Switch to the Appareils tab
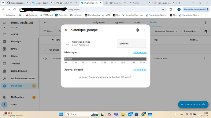 tap(119, 23)
